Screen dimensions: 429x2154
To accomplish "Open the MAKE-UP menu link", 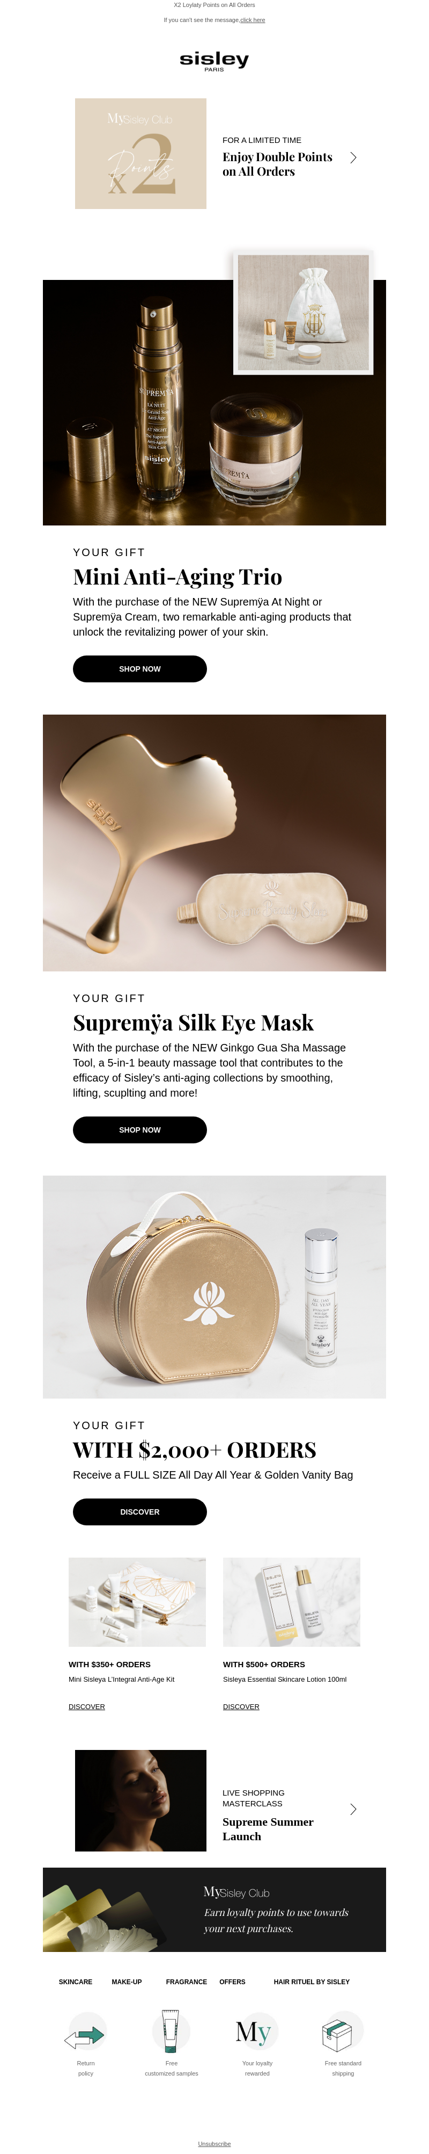I will tap(127, 1982).
